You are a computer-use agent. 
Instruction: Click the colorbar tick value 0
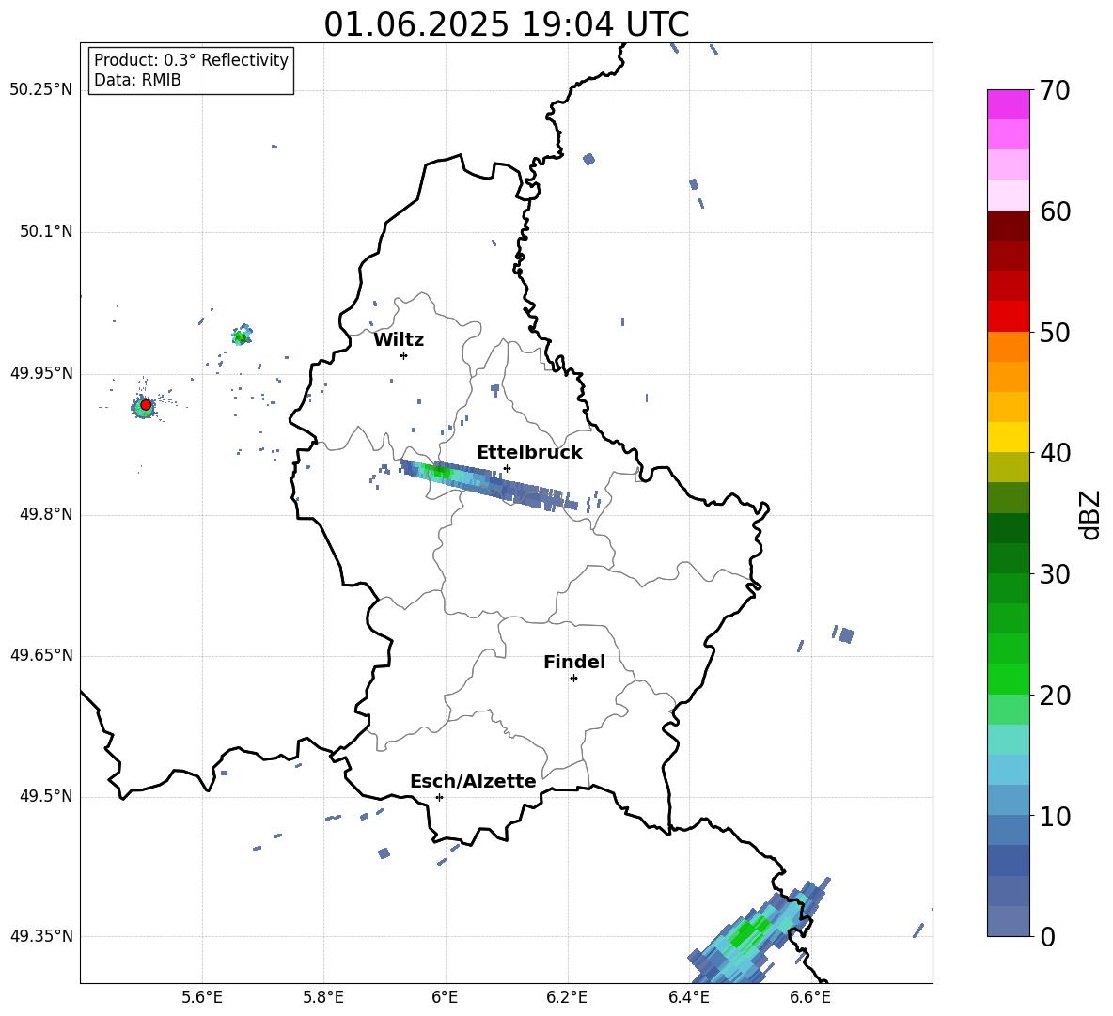pos(1048,937)
